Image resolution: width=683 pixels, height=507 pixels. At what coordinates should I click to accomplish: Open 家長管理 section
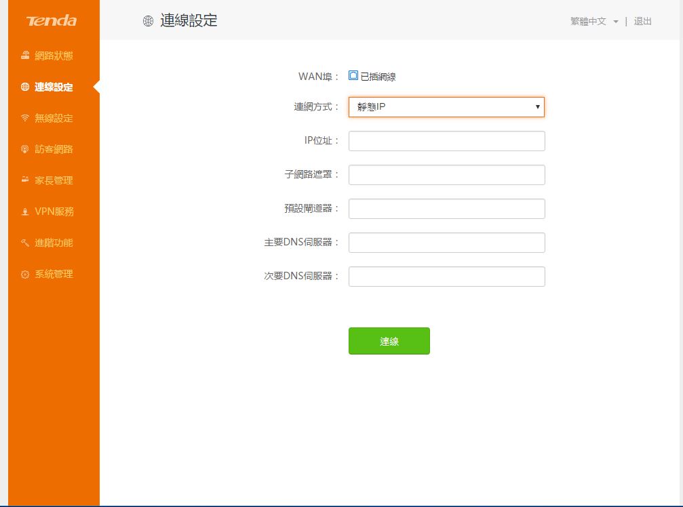pyautogui.click(x=54, y=180)
